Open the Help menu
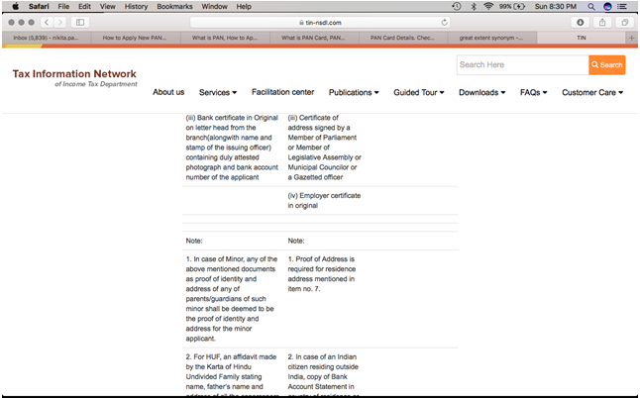 (x=244, y=7)
